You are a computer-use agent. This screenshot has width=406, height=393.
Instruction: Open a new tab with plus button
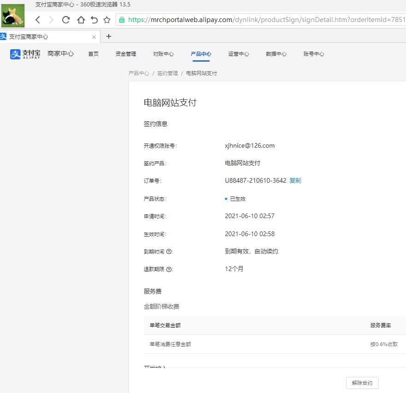point(109,36)
